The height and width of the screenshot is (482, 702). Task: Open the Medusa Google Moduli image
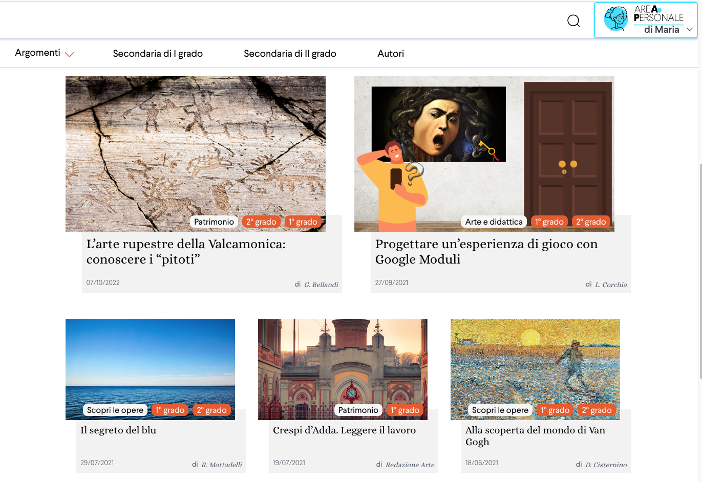tap(484, 154)
